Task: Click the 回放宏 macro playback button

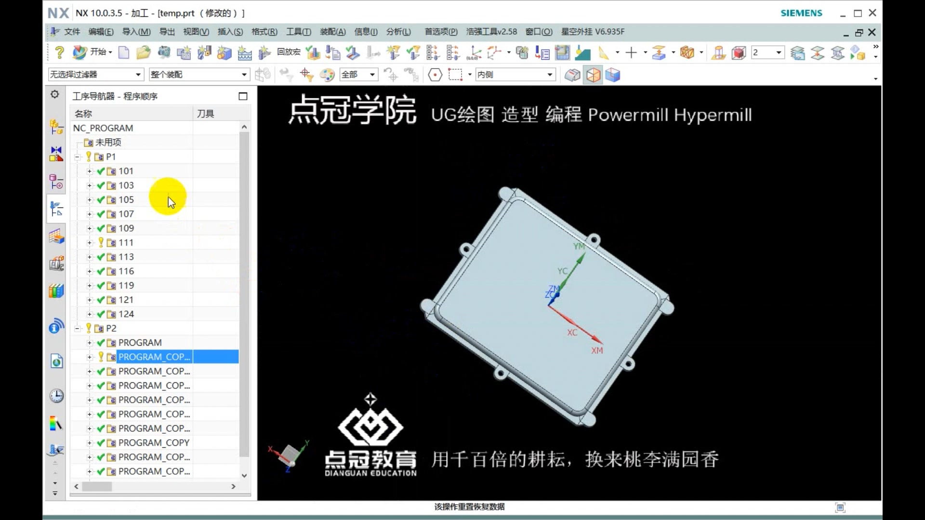Action: (x=289, y=52)
